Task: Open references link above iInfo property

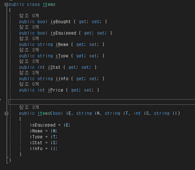Action: click(29, 73)
